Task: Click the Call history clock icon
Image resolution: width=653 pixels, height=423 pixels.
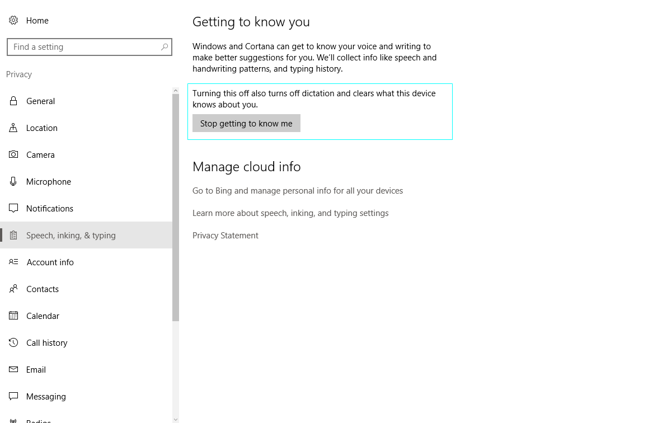Action: point(13,342)
